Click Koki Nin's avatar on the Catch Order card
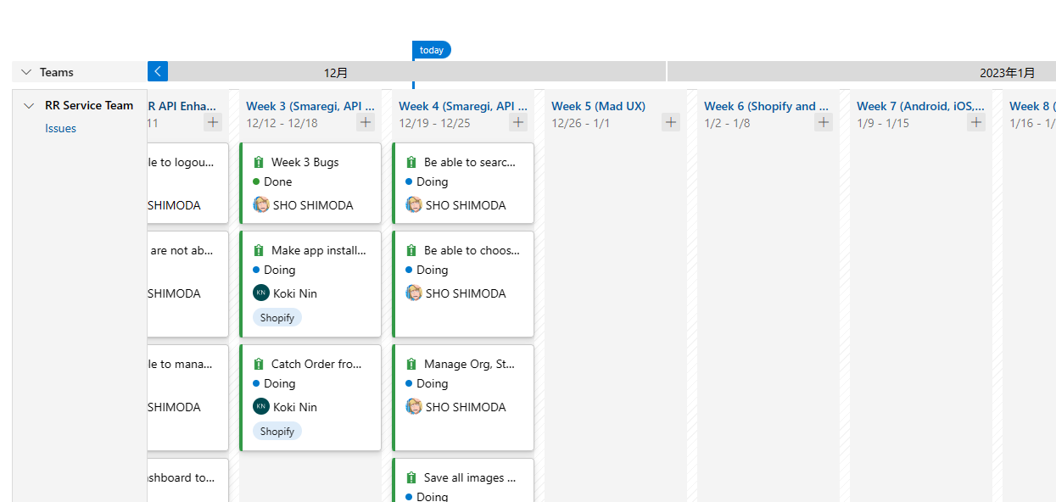 click(x=260, y=406)
